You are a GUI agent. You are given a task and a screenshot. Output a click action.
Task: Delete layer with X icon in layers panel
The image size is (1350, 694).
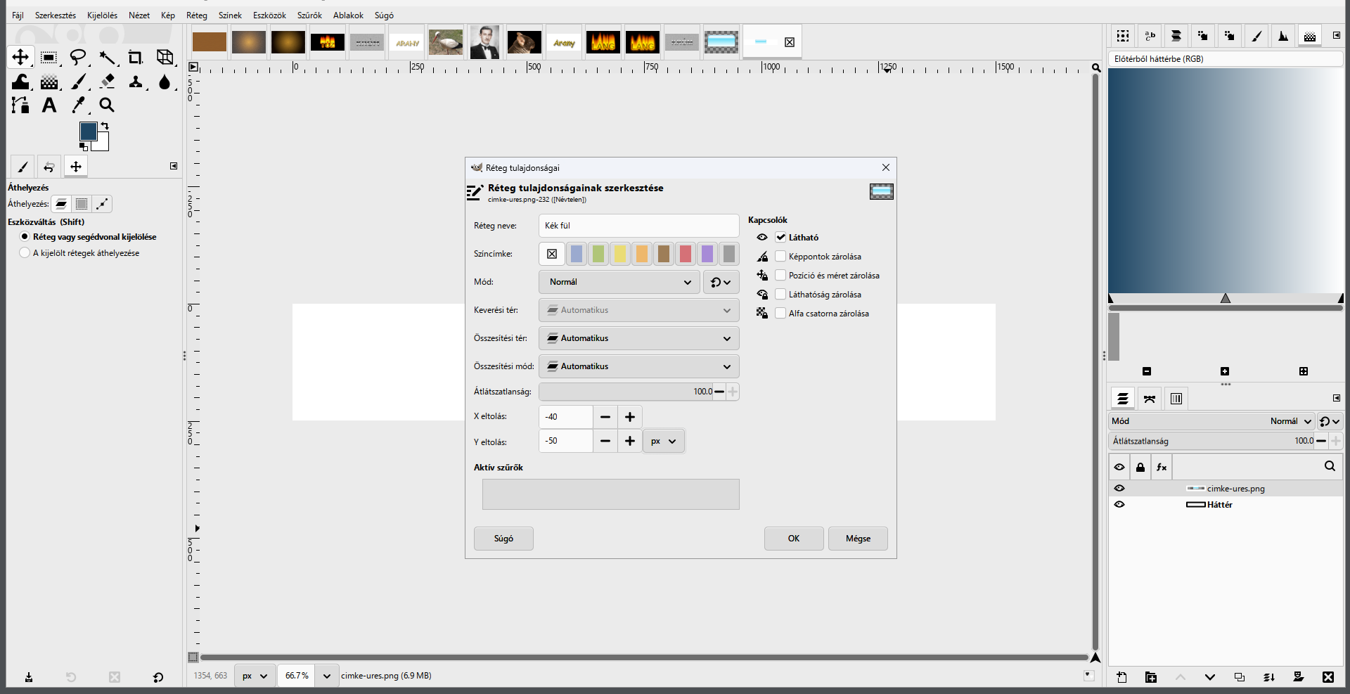[1327, 677]
